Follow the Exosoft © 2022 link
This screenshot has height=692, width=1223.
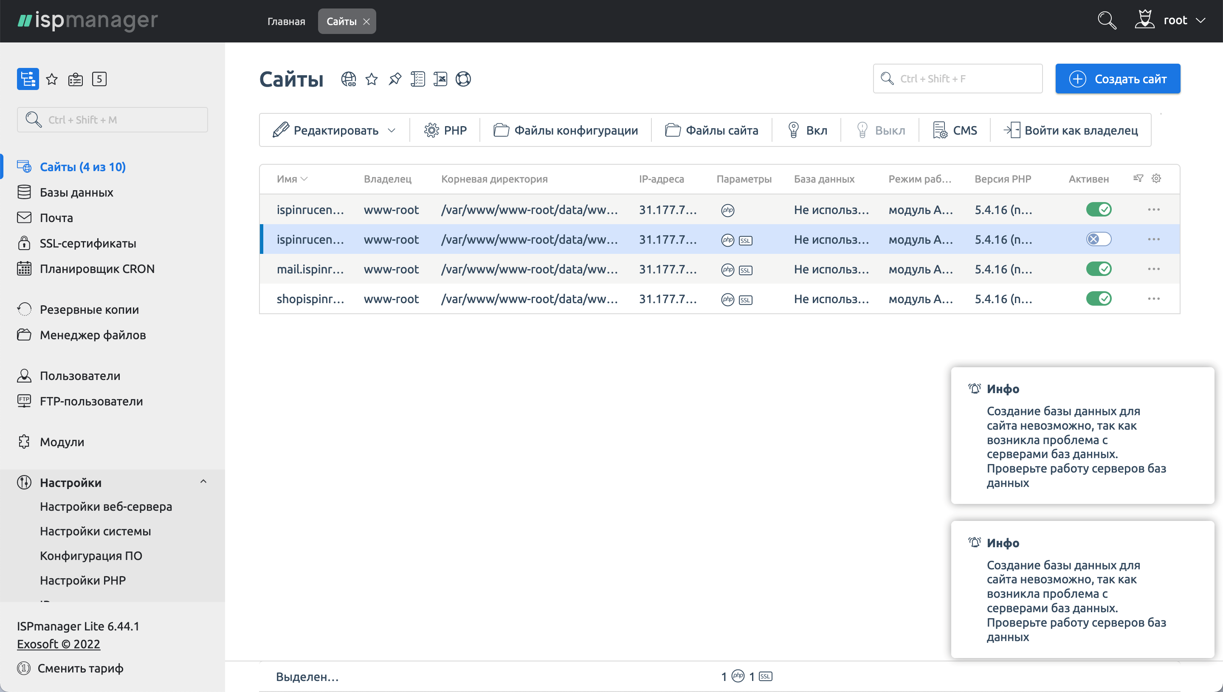[59, 644]
